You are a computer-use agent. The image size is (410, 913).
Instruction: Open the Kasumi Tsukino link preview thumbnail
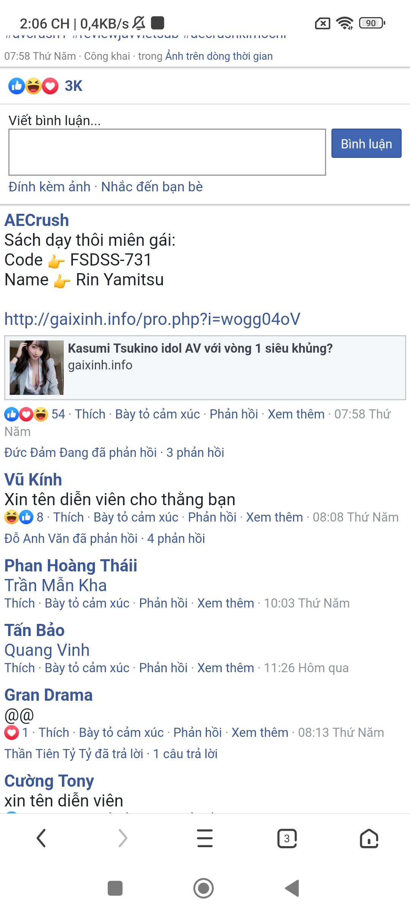(36, 367)
